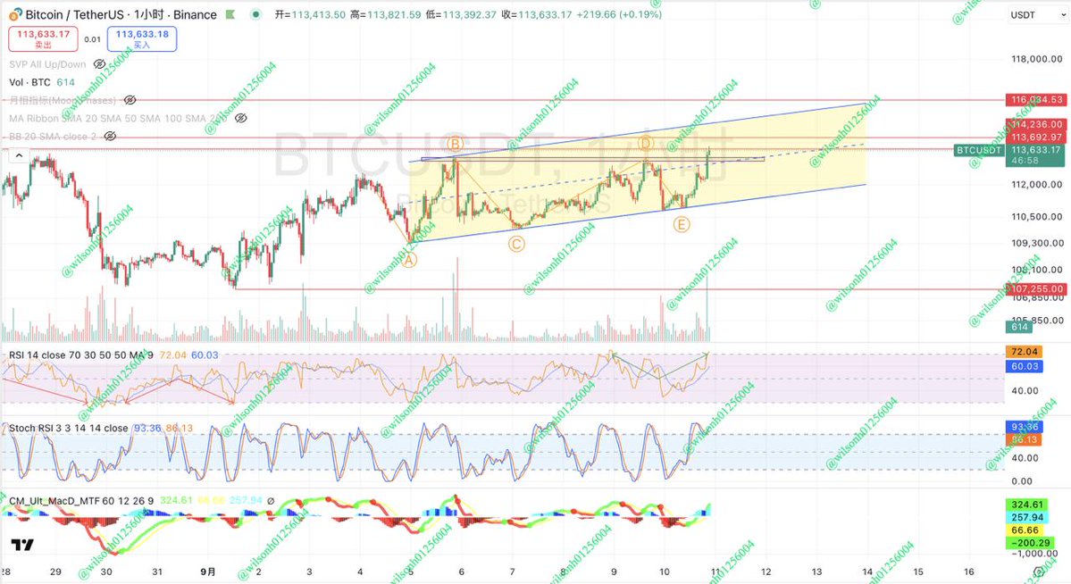This screenshot has height=584, width=1071.
Task: Click the 112,000.00 price axis label
Action: 1036,185
